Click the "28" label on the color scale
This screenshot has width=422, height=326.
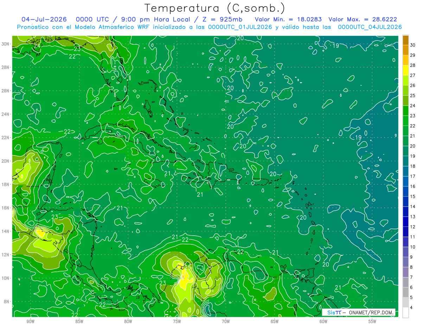click(x=413, y=65)
